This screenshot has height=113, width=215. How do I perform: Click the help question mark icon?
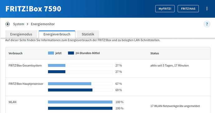point(207,24)
